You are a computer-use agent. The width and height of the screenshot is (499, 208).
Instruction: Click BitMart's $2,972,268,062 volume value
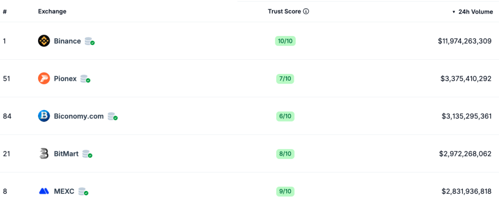click(x=465, y=154)
